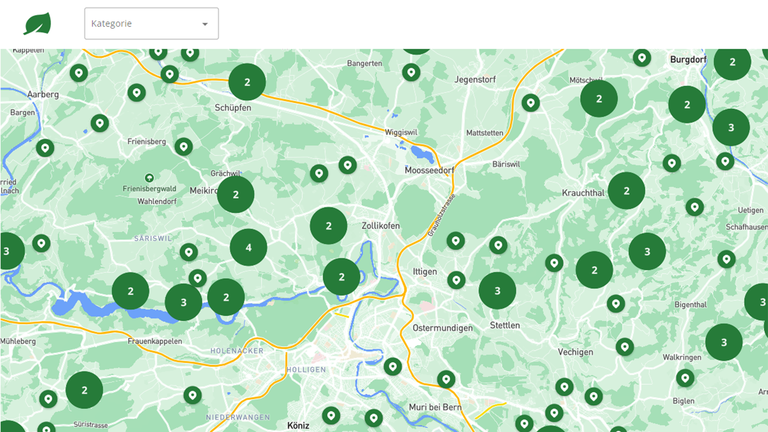Open cluster 3 near Walkringen
The width and height of the screenshot is (768, 432).
pyautogui.click(x=724, y=342)
